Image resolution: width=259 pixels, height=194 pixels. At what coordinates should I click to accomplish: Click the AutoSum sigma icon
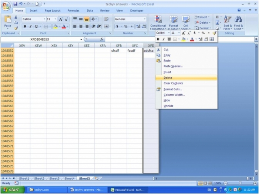click(x=217, y=17)
